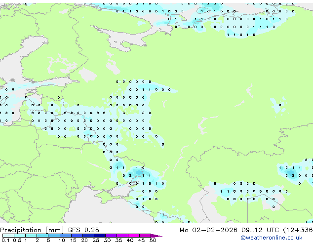
Task: Select the 5–10 mm legend swatch
Action: tap(54, 236)
